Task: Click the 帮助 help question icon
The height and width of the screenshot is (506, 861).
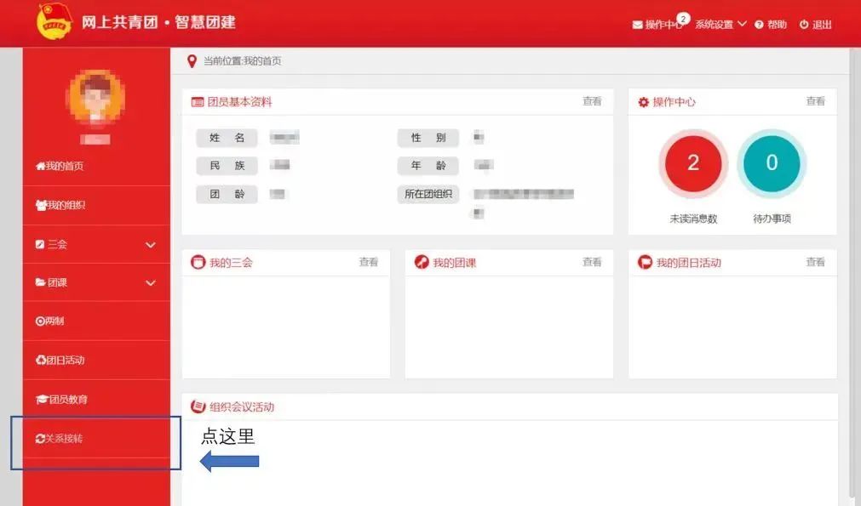Action: click(758, 25)
